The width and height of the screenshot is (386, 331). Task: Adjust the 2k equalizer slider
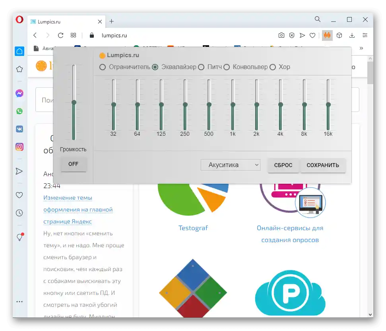tap(257, 105)
